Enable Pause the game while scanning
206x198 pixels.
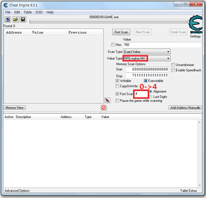(117, 101)
